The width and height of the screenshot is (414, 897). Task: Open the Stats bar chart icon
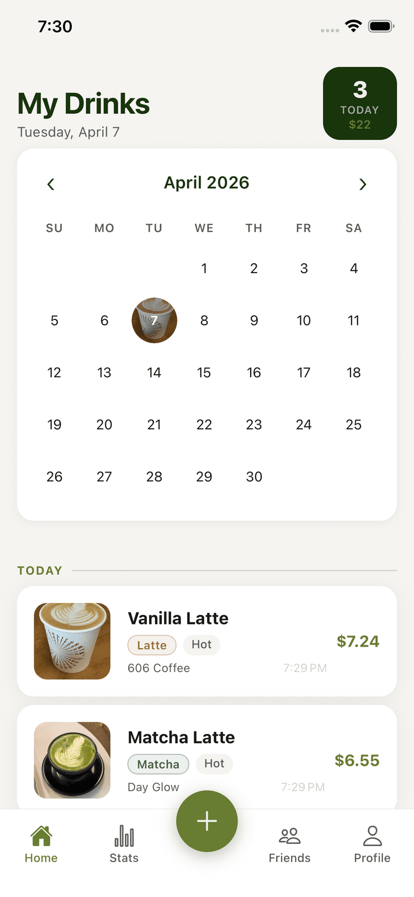tap(124, 837)
